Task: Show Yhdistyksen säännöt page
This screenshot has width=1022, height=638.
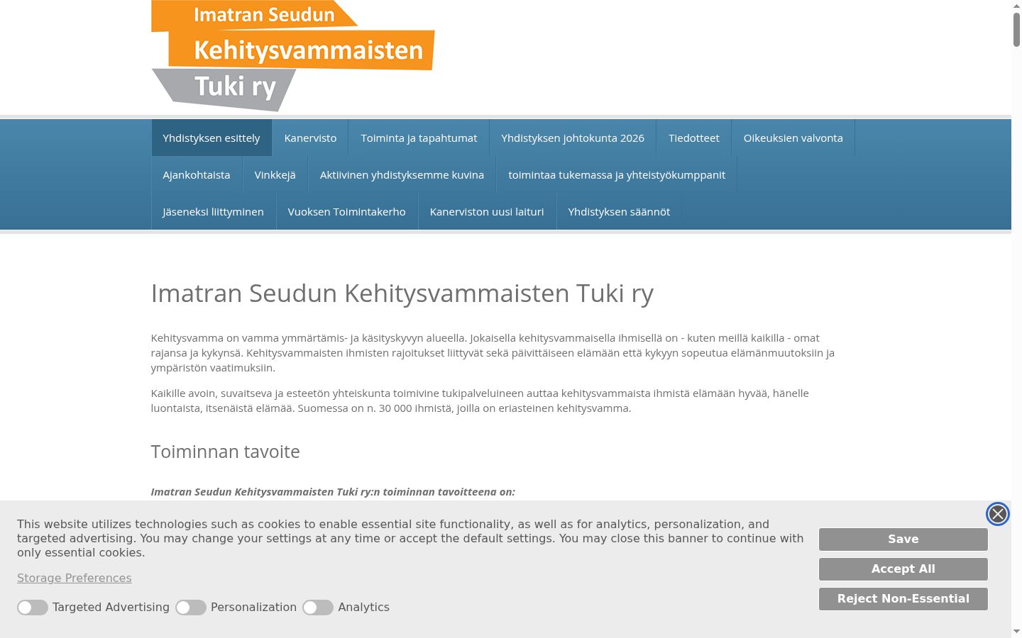Action: tap(619, 211)
